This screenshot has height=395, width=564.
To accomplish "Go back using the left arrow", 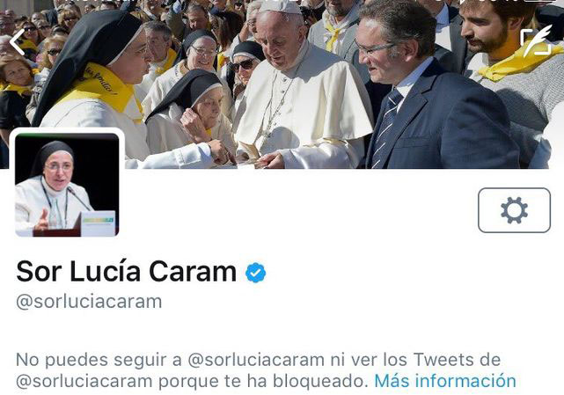I will (x=18, y=42).
